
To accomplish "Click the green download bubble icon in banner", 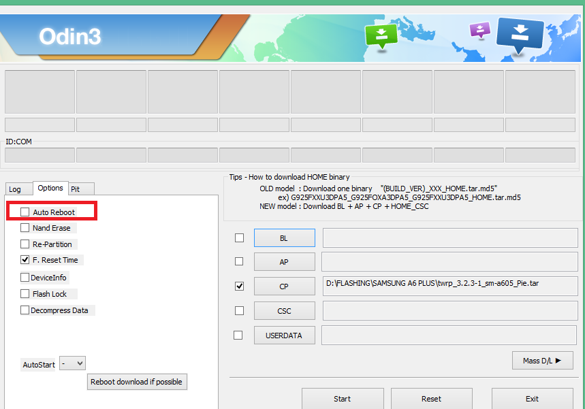I will point(381,36).
